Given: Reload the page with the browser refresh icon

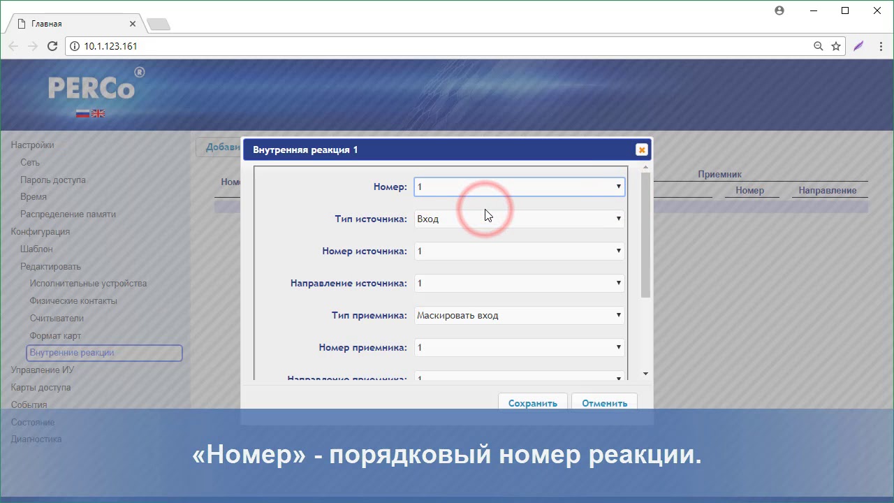Looking at the screenshot, I should click(52, 46).
